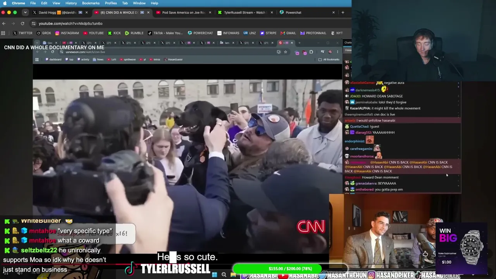Open the HasanGuessr bookmark in inner browser
This screenshot has width=496, height=279.
point(173,59)
